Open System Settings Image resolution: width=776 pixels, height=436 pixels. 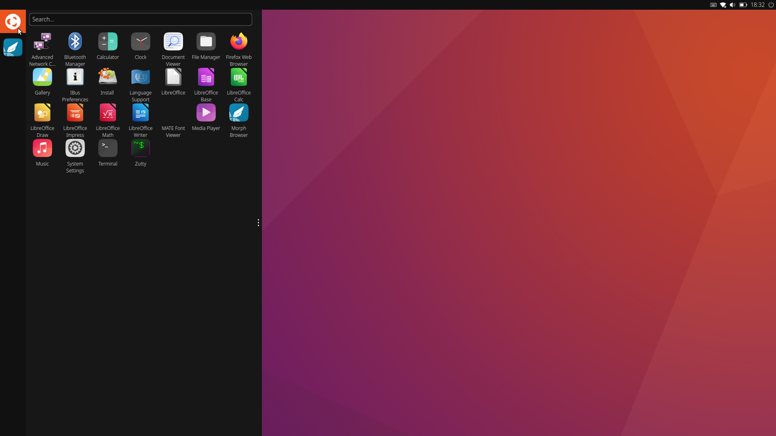(75, 156)
